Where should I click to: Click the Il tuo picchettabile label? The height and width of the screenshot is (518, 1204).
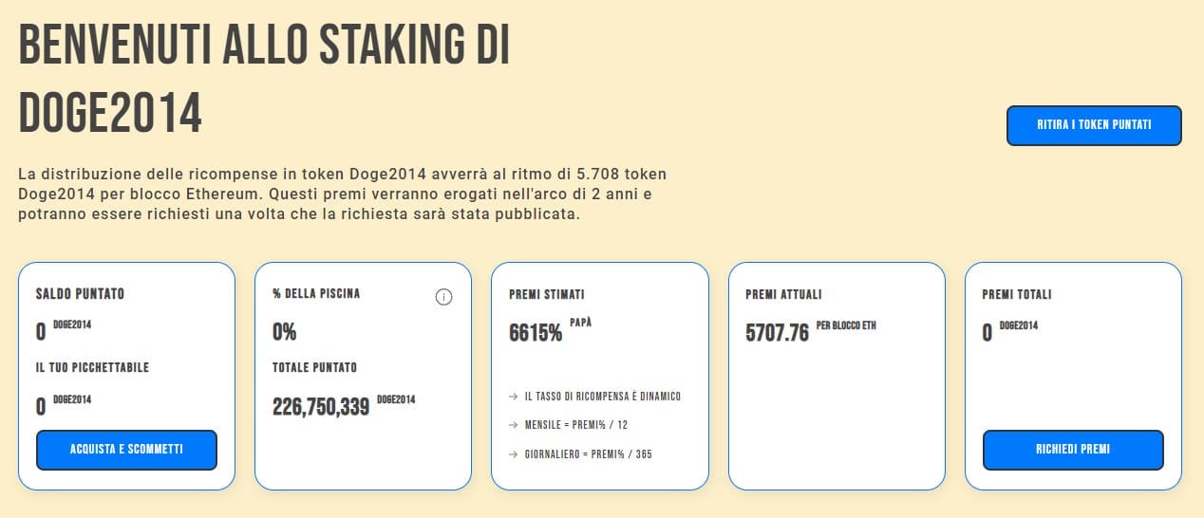click(92, 367)
